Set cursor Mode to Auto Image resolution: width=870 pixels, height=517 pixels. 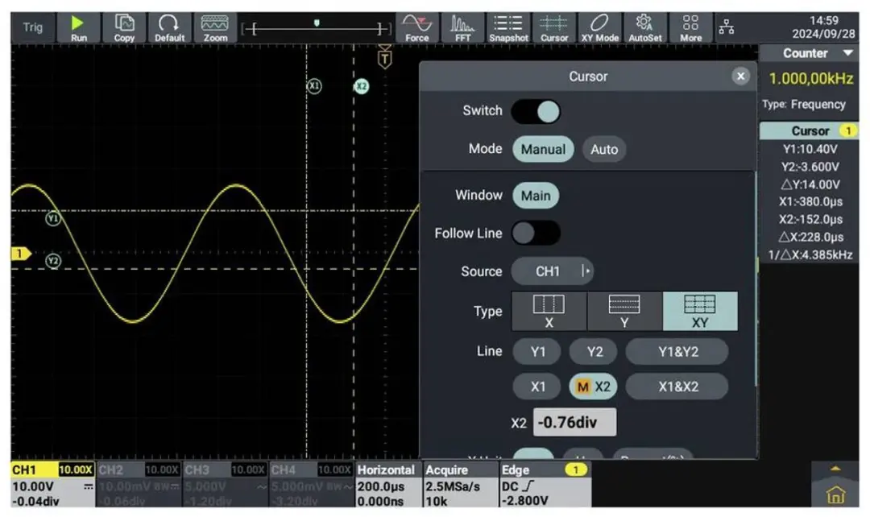pyautogui.click(x=603, y=149)
